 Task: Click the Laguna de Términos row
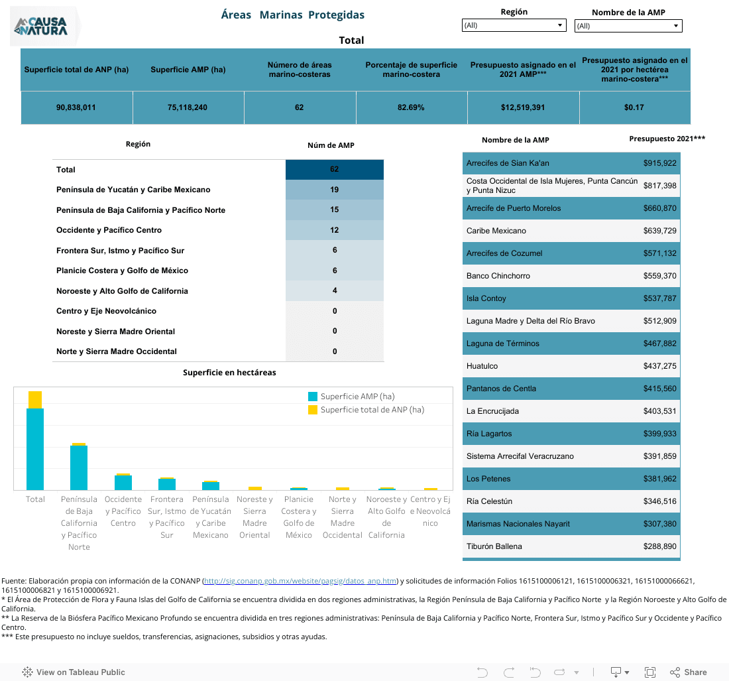pyautogui.click(x=571, y=343)
